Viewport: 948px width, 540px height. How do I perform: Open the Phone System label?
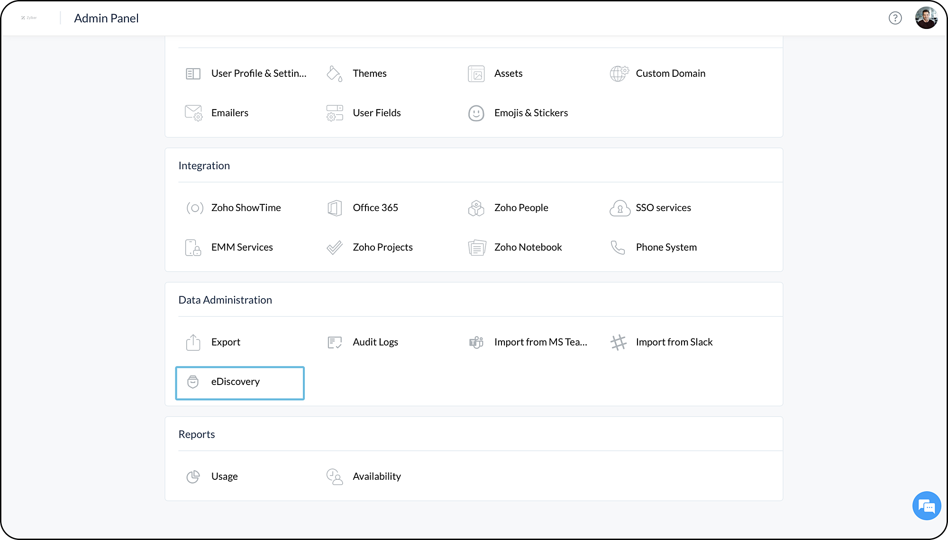666,247
